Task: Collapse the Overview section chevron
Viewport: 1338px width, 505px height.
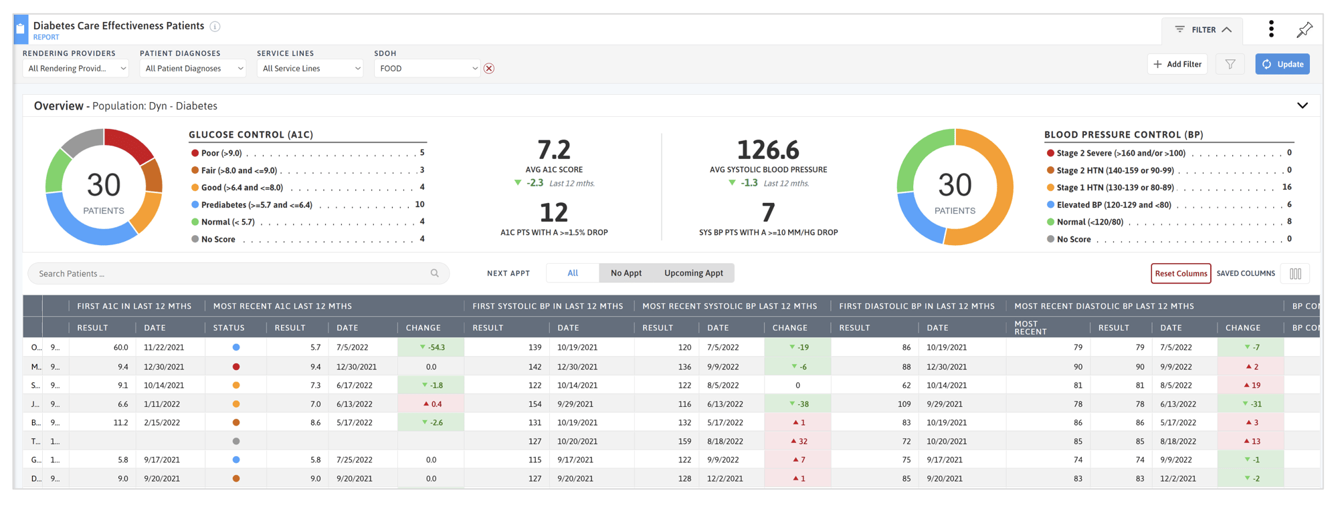Action: point(1302,106)
